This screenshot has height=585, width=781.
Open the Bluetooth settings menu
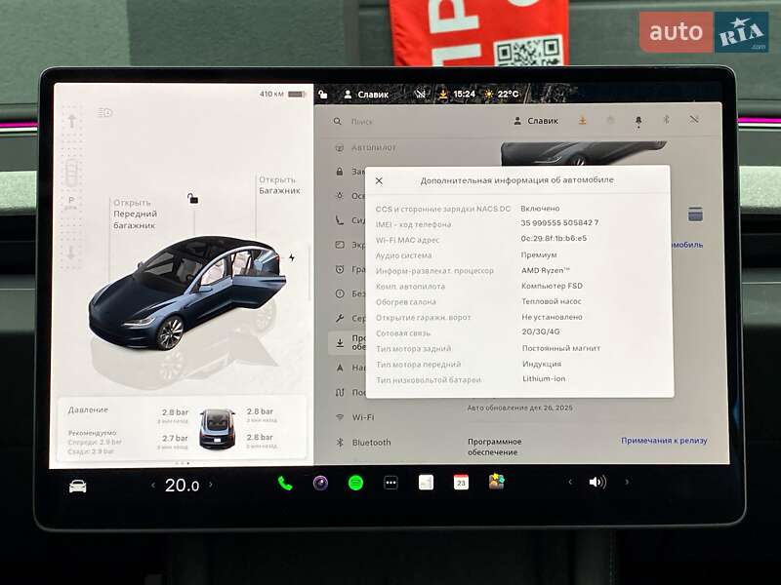click(x=363, y=443)
